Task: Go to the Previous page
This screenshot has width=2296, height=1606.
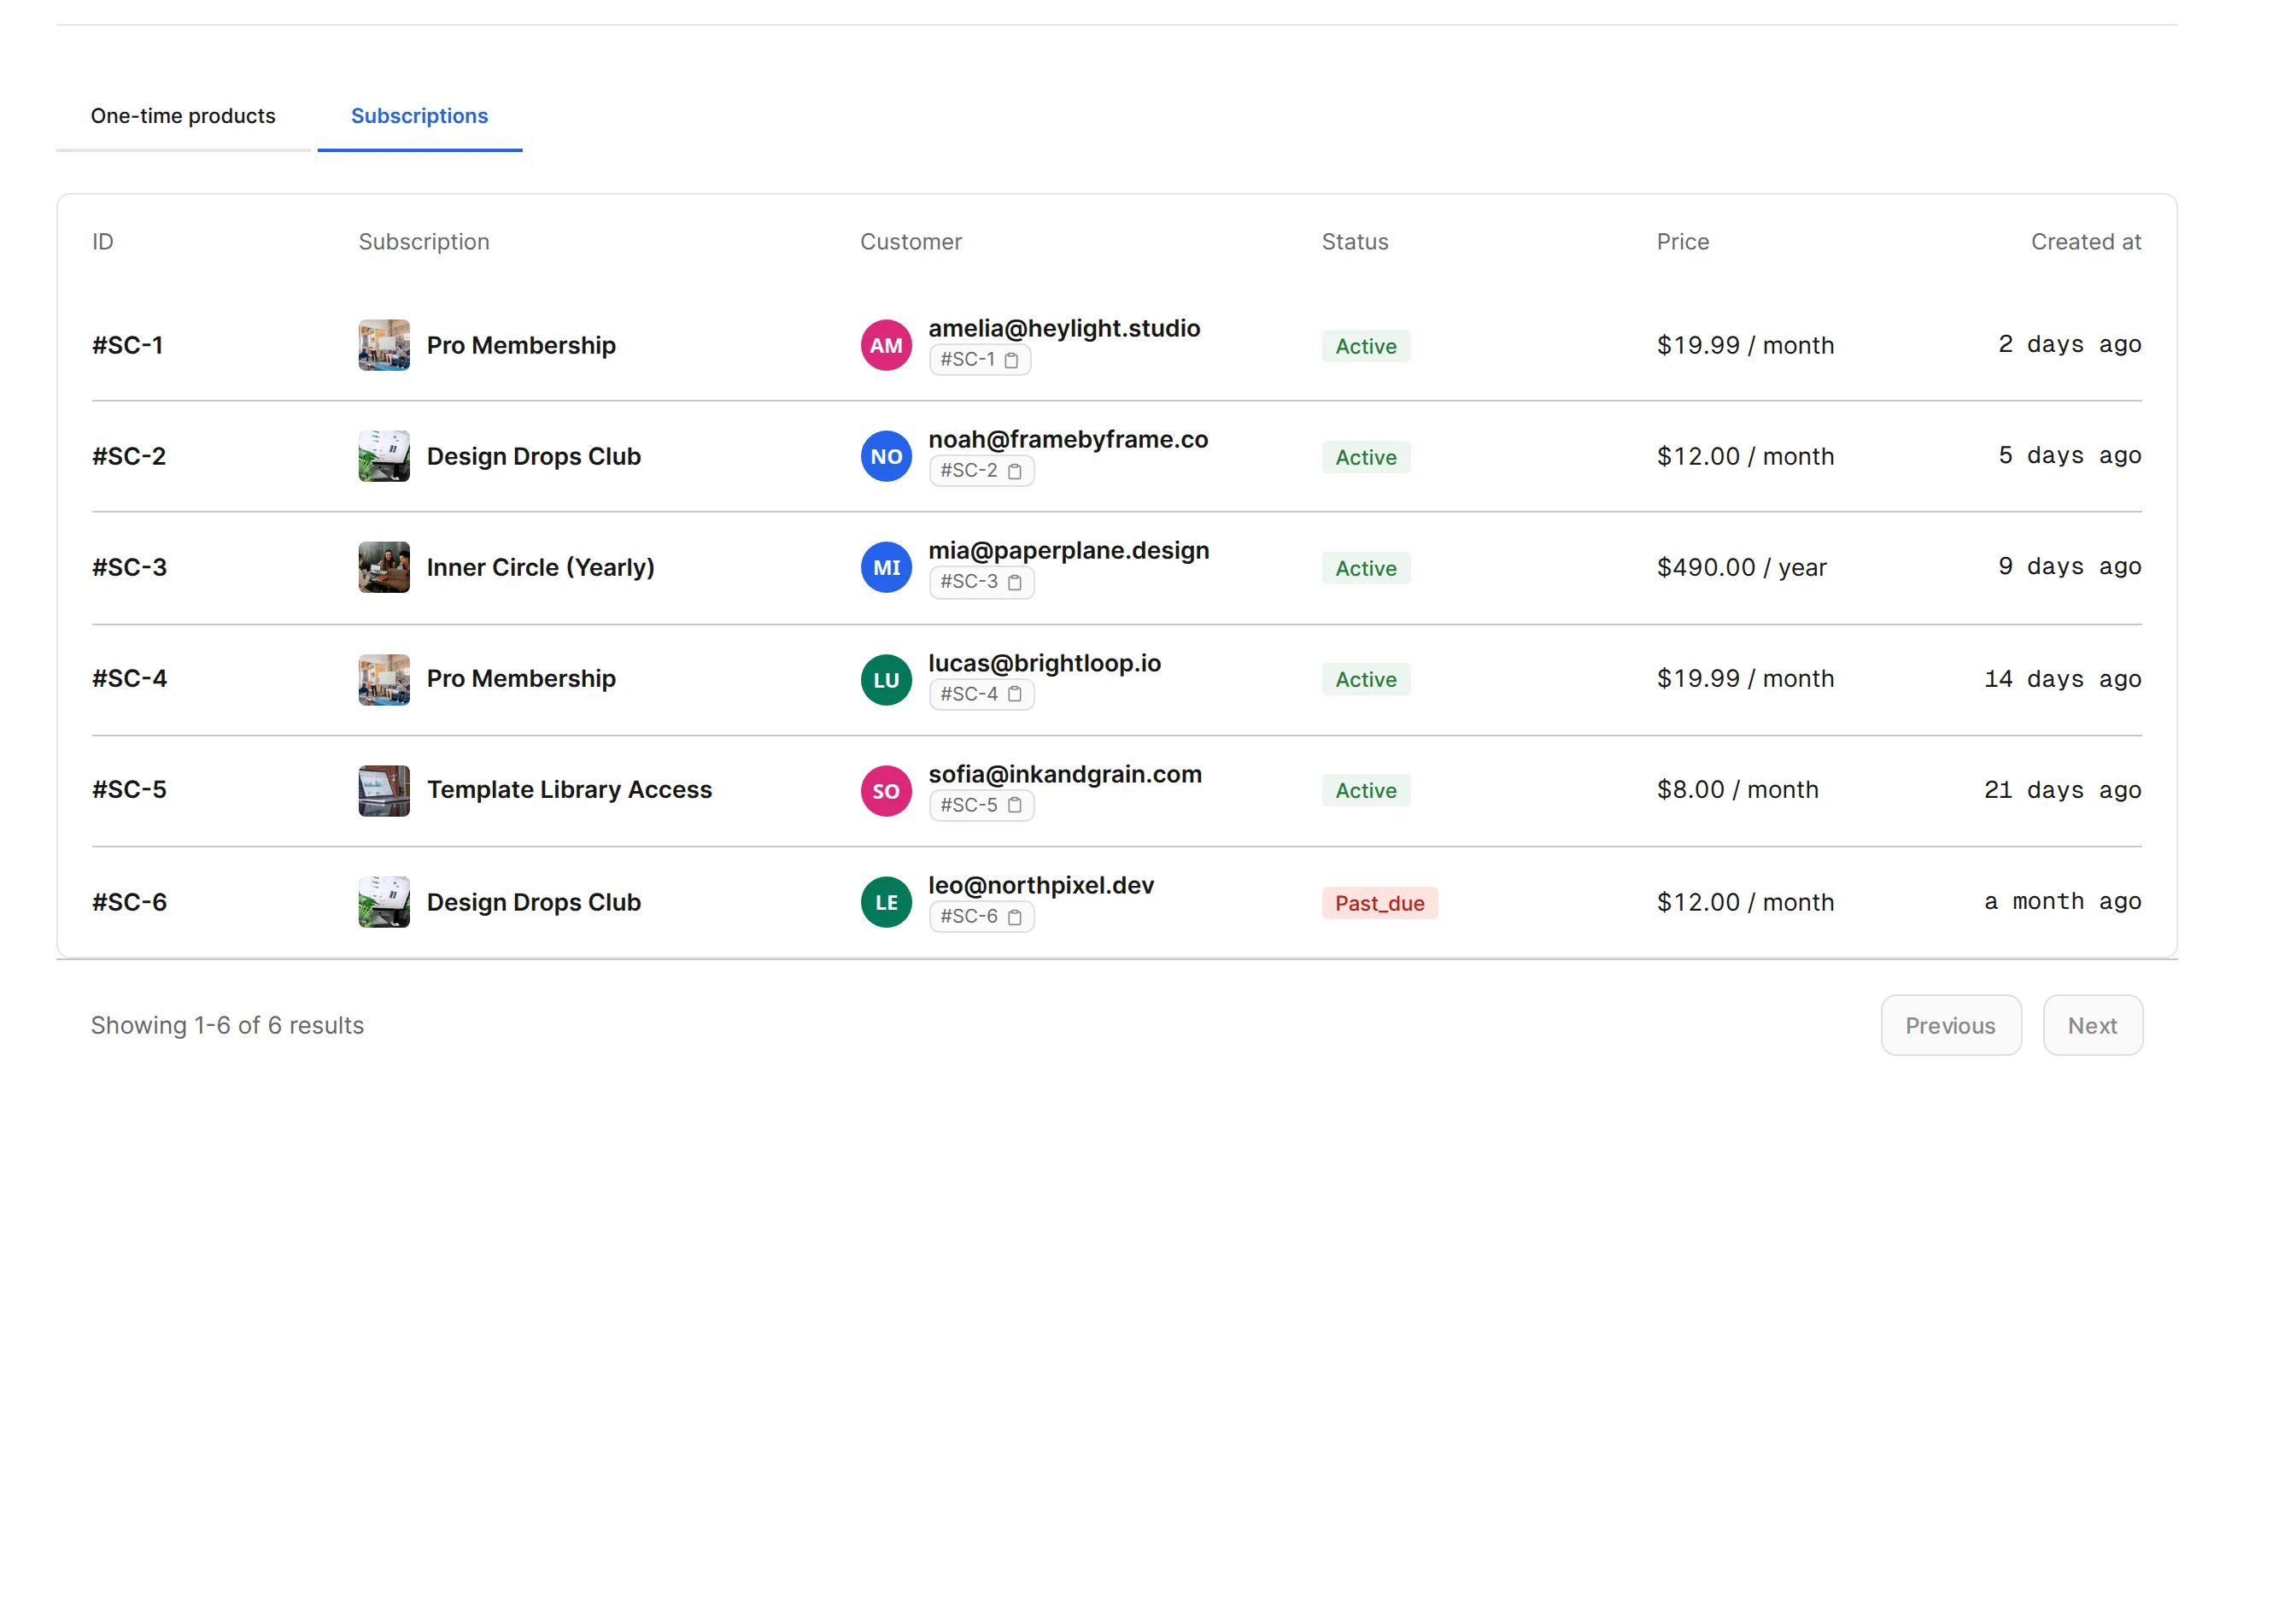Action: pyautogui.click(x=1950, y=1025)
